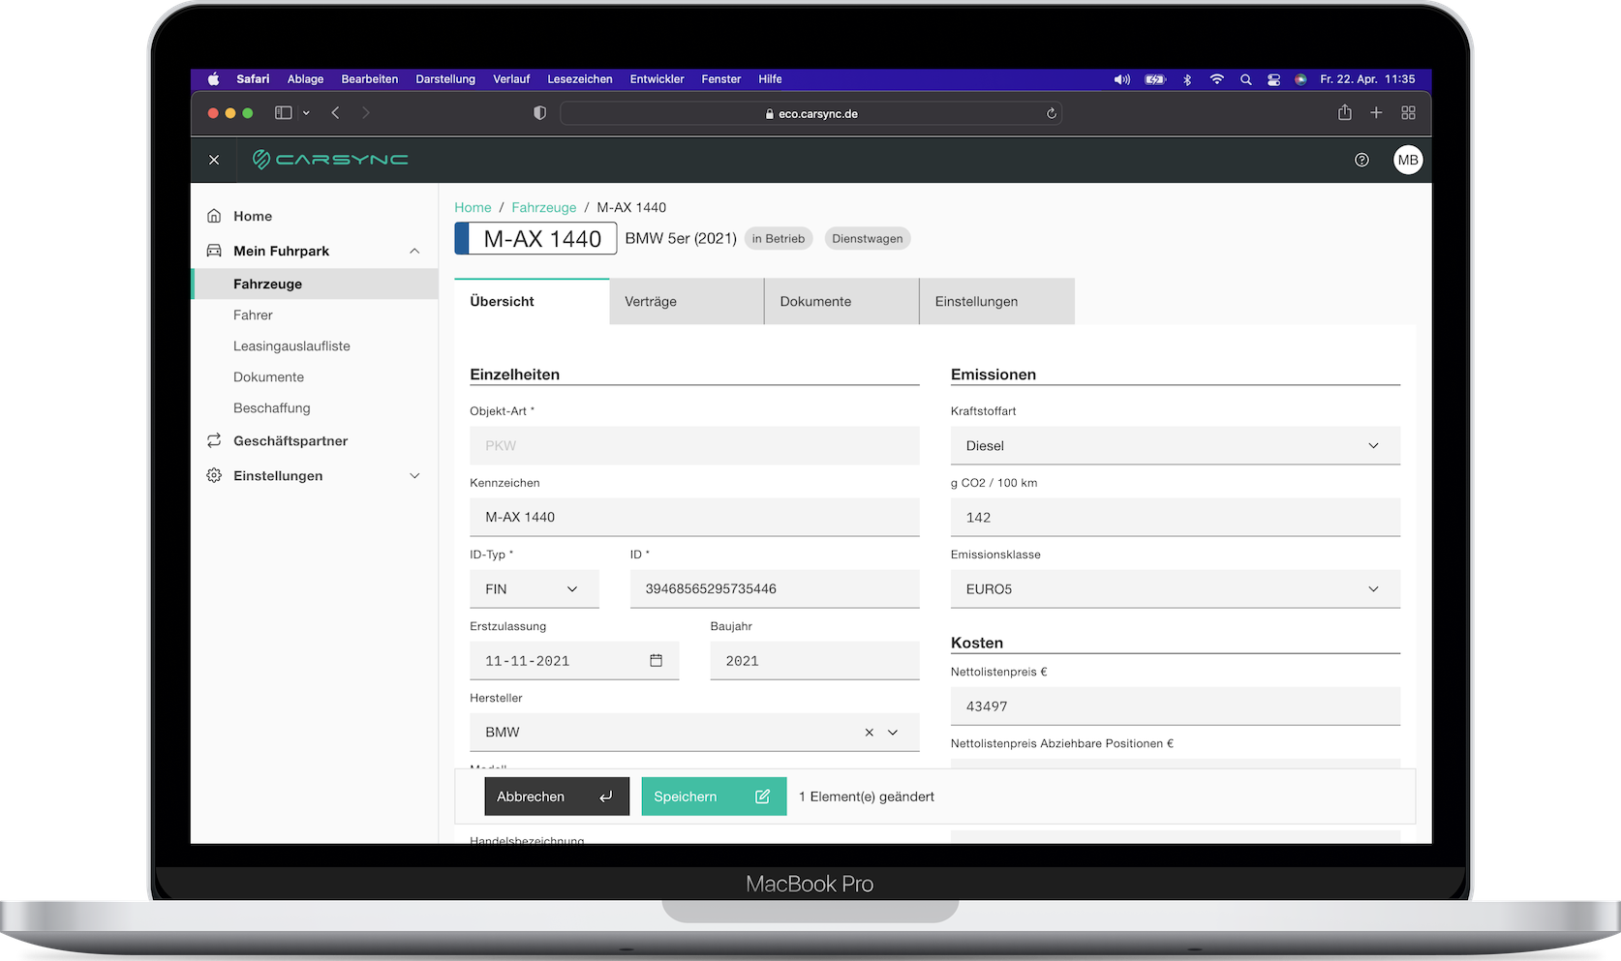Open the Kraftstoffart Diesel dropdown

tap(1176, 445)
